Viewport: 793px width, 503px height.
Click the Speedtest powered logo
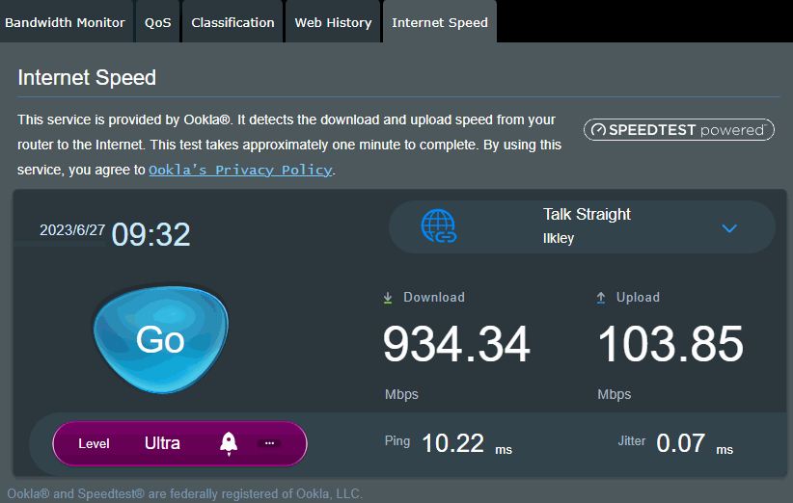pos(679,129)
